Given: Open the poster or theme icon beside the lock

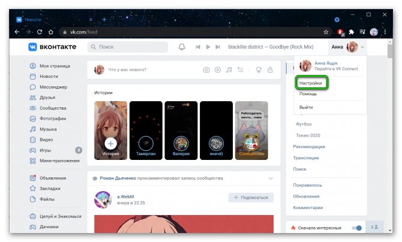Looking at the screenshot, I should point(259,69).
